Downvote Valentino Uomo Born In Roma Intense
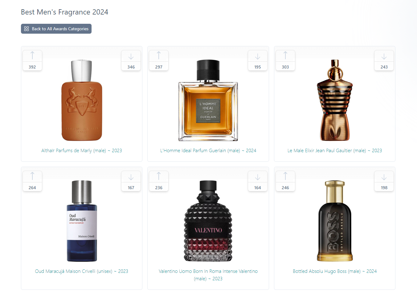 258,181
